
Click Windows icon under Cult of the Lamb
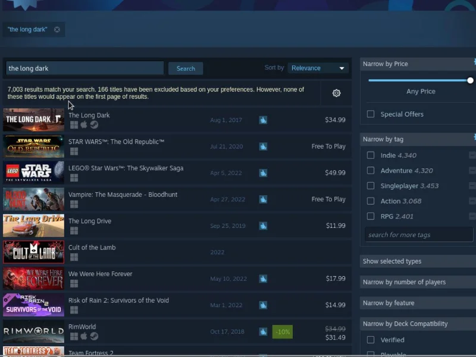point(74,257)
